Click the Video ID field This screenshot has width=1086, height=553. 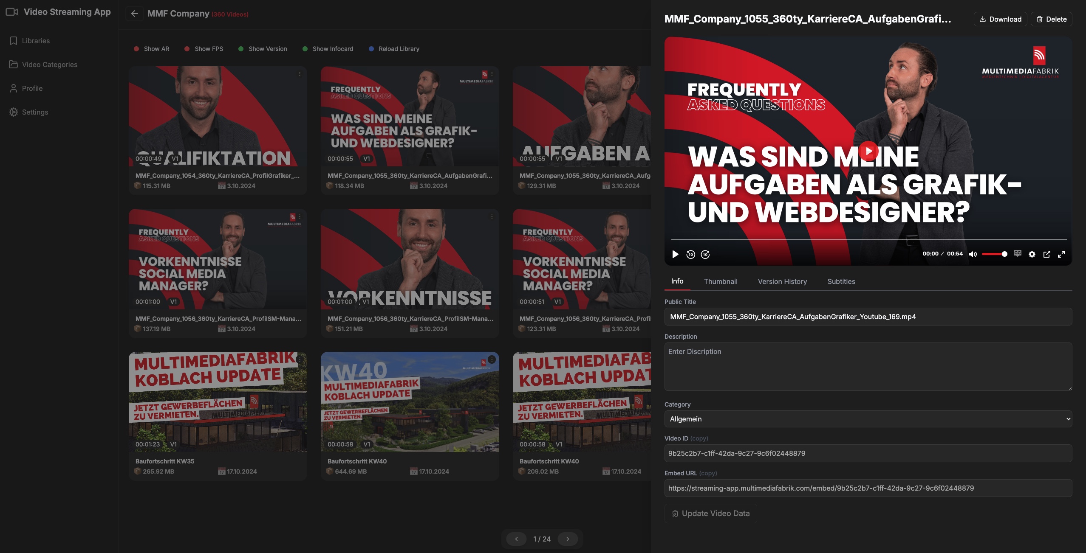pyautogui.click(x=868, y=453)
